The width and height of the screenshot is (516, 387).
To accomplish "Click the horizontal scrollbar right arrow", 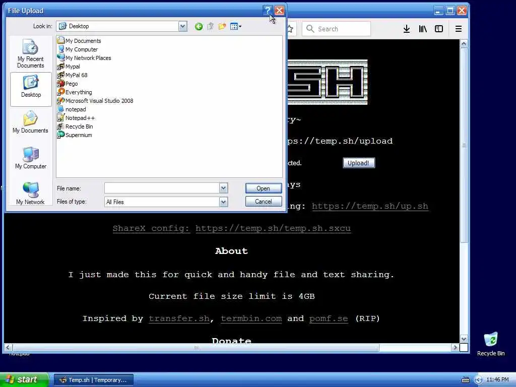I will click(455, 347).
